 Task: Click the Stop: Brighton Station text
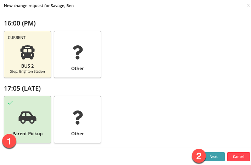tap(27, 71)
